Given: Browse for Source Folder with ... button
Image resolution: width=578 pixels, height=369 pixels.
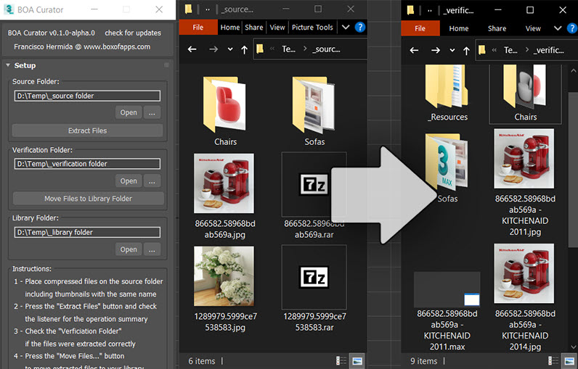Looking at the screenshot, I should 152,112.
